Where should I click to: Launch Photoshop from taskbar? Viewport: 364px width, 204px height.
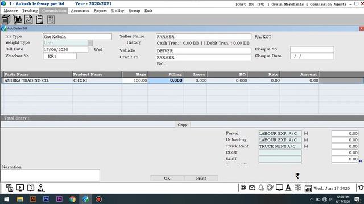coord(46,199)
